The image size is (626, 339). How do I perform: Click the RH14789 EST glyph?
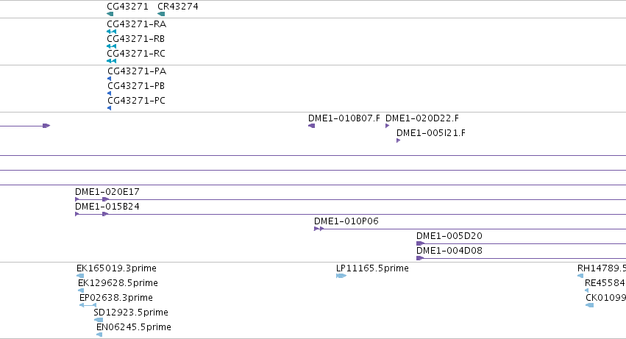click(x=580, y=276)
